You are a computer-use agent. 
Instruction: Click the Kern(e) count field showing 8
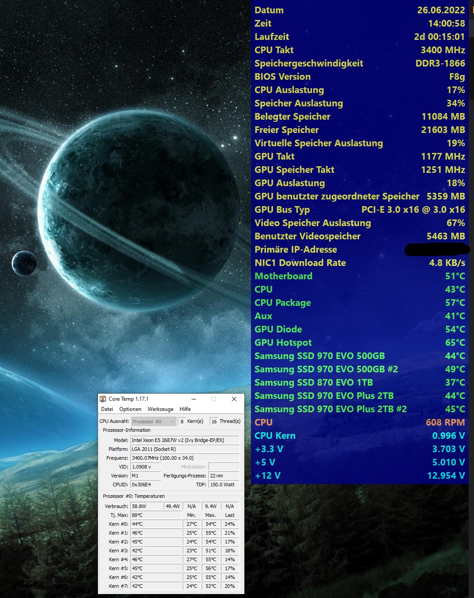(x=182, y=422)
